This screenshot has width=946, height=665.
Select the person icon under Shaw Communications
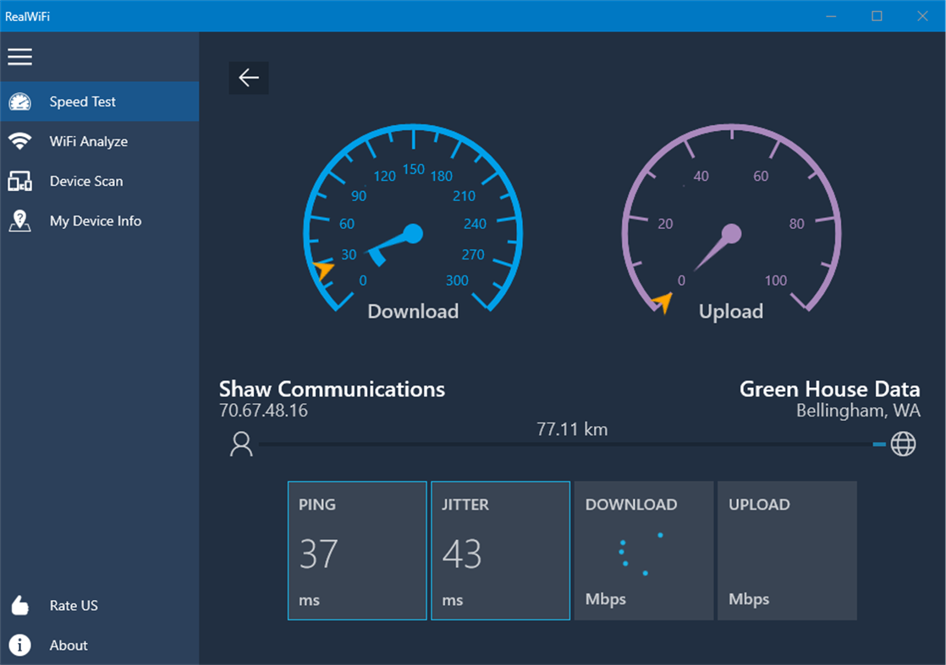click(240, 443)
